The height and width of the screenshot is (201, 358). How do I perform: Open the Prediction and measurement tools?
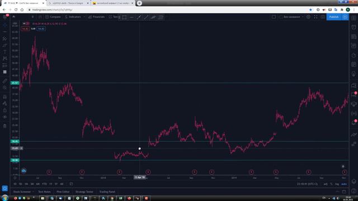pyautogui.click(x=5, y=65)
